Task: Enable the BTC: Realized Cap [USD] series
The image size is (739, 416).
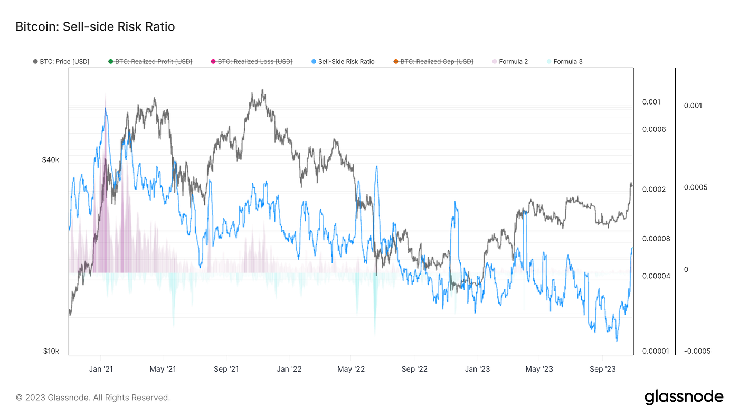Action: [x=433, y=62]
